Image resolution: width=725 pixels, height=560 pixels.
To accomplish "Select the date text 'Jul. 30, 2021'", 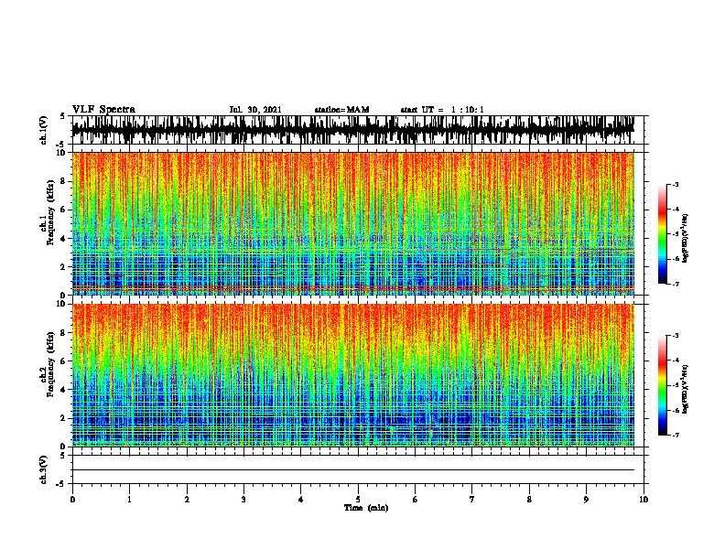I will pos(255,110).
